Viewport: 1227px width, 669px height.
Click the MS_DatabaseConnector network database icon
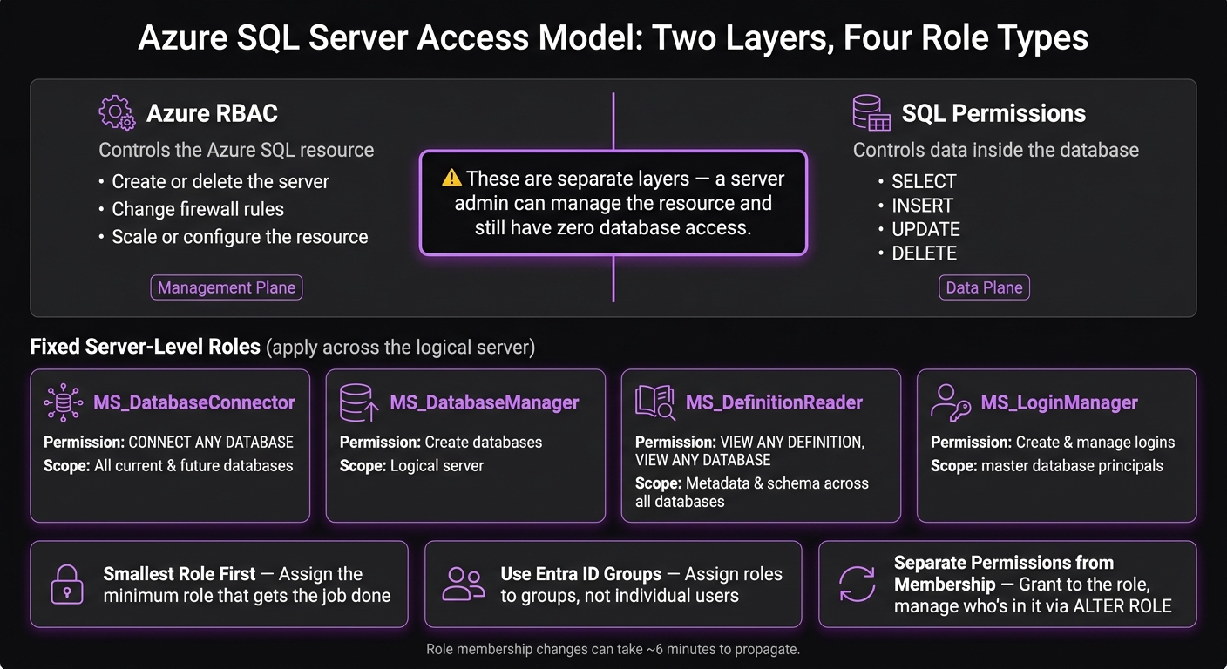click(x=64, y=402)
